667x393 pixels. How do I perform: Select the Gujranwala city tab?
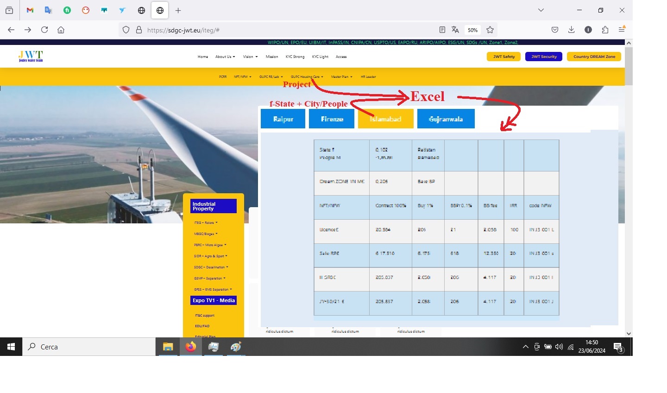(446, 119)
